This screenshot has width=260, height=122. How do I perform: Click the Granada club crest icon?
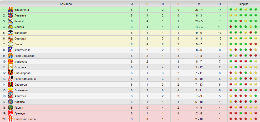(11, 113)
